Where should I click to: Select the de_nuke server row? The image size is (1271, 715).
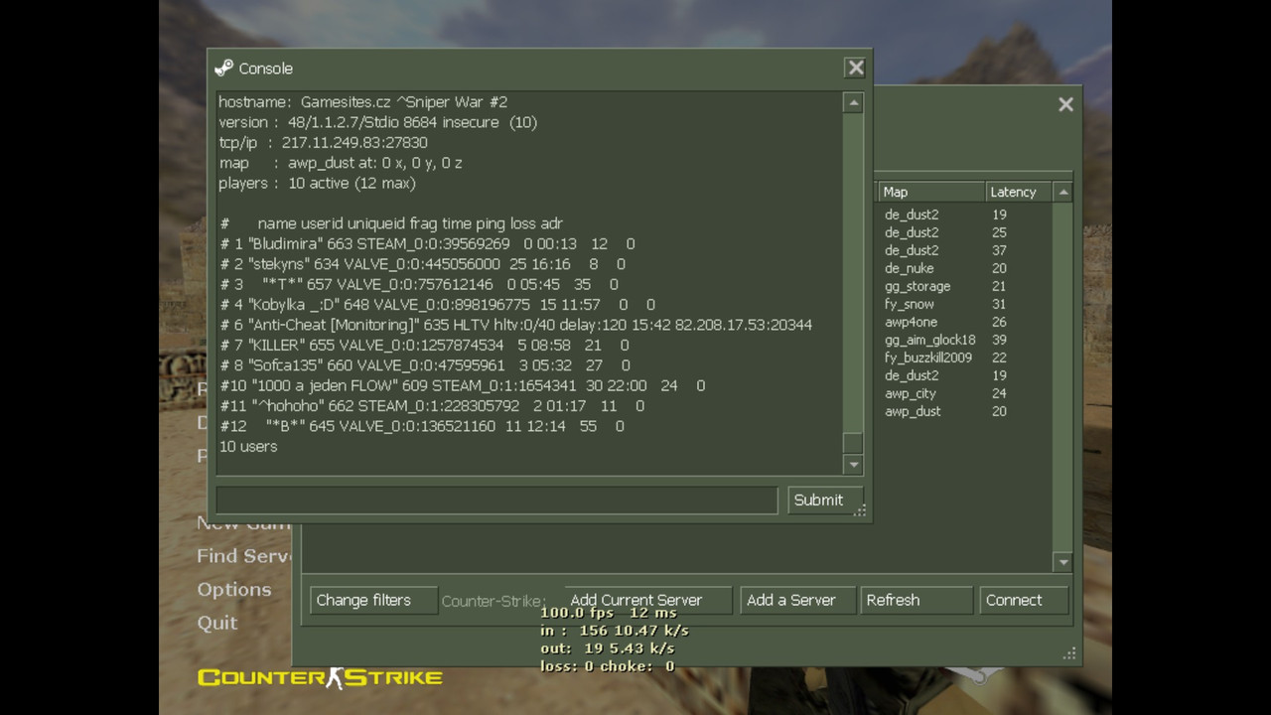pyautogui.click(x=963, y=268)
